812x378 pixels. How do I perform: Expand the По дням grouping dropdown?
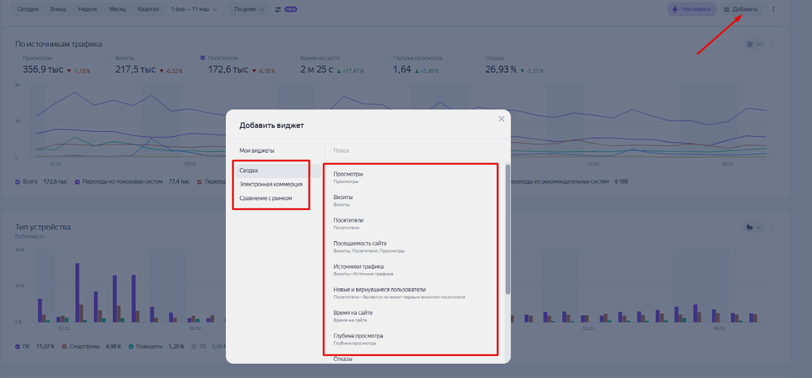click(x=248, y=9)
